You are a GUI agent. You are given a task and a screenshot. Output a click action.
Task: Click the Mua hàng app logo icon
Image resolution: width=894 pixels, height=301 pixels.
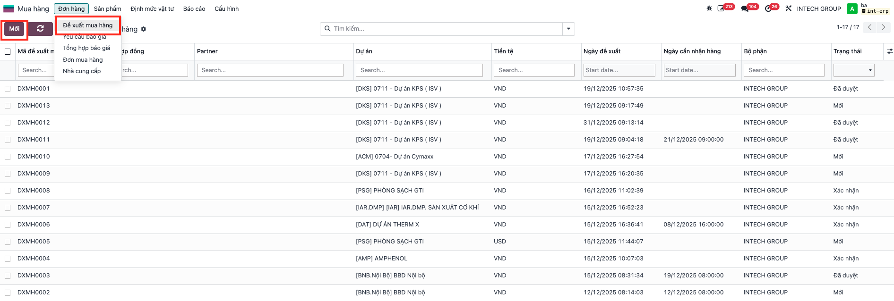9,8
